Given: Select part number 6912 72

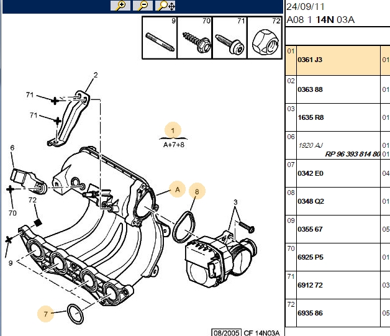Looking at the screenshot, I should [310, 285].
